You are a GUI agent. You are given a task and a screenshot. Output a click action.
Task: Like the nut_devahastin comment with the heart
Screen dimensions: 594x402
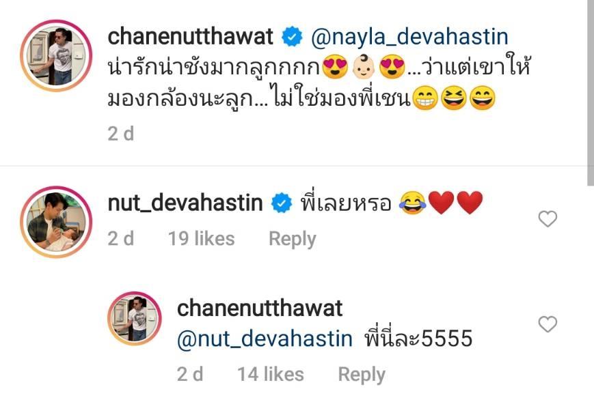(548, 219)
